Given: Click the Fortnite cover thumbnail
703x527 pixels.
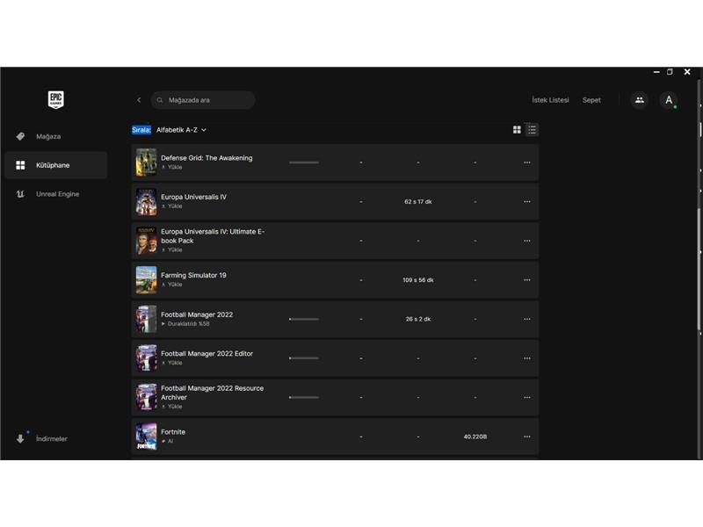Looking at the screenshot, I should [146, 437].
